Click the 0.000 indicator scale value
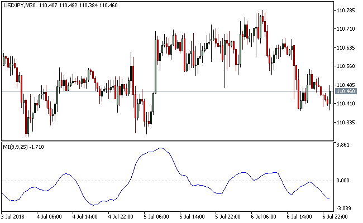The width and height of the screenshot is (363, 223). click(343, 181)
